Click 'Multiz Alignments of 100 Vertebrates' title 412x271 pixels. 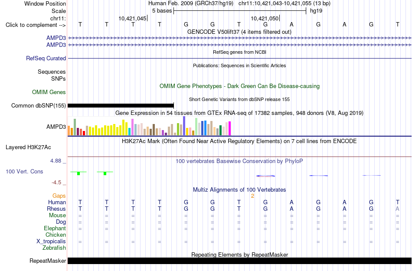point(239,189)
